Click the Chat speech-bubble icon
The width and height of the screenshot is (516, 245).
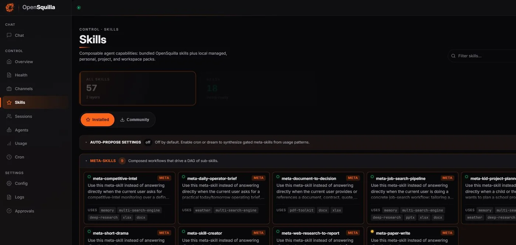pos(9,35)
